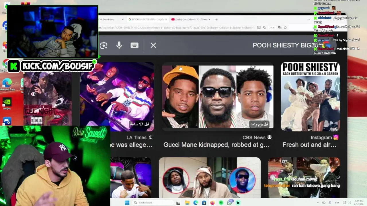
Task: Close the POOH SHIESTY BIG30 tab
Action: [x=166, y=19]
